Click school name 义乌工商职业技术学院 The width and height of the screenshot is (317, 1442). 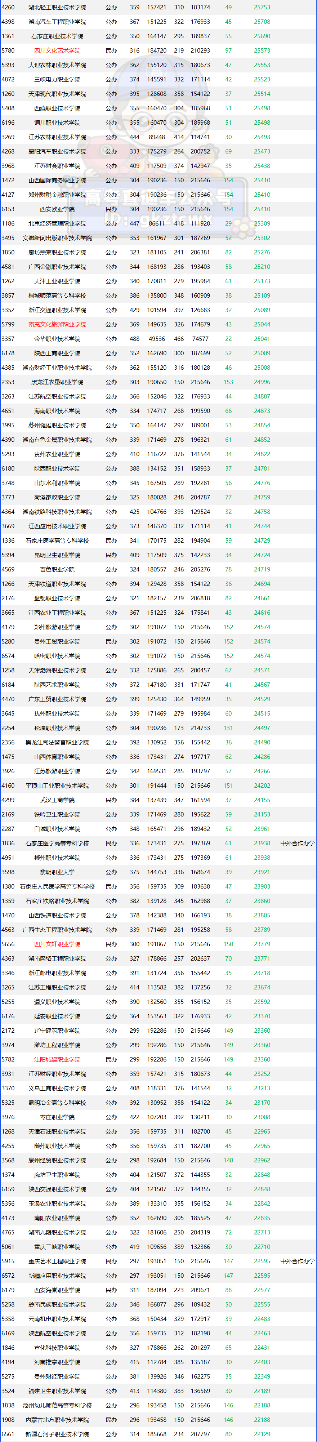tap(57, 1089)
